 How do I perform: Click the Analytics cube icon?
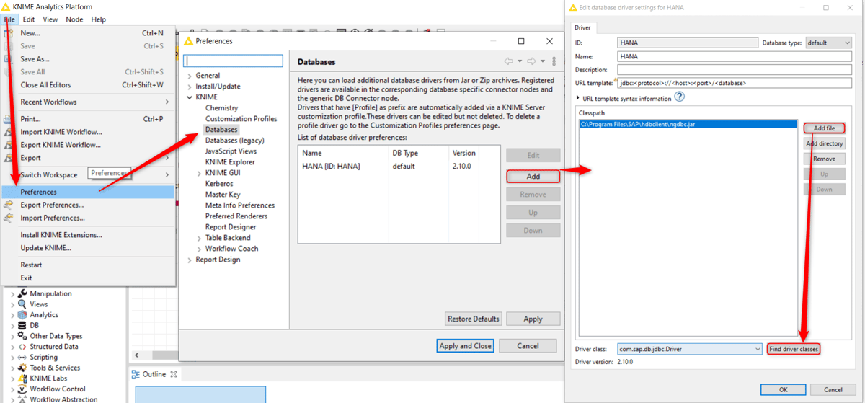coord(22,315)
